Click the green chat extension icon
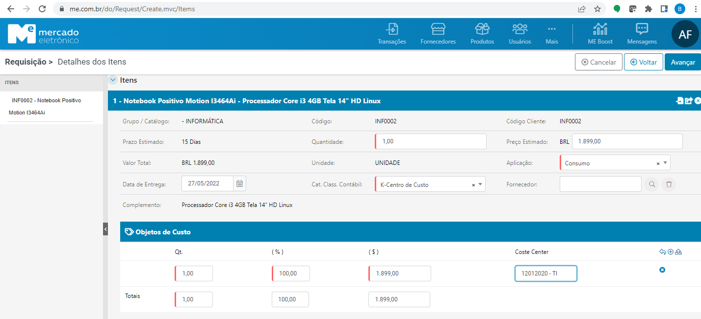701x319 pixels. 617,9
